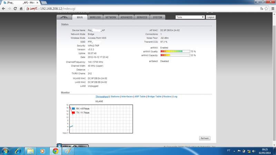Click the PT language indicator
The image size is (276, 155).
[x=229, y=151]
